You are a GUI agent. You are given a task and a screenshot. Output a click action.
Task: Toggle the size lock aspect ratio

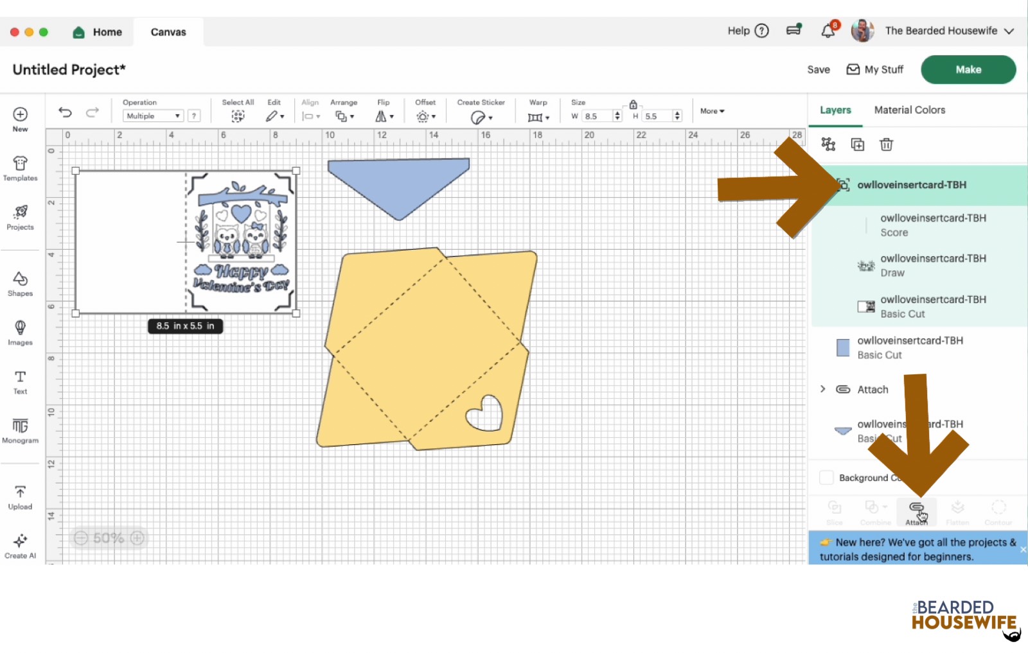pyautogui.click(x=633, y=104)
